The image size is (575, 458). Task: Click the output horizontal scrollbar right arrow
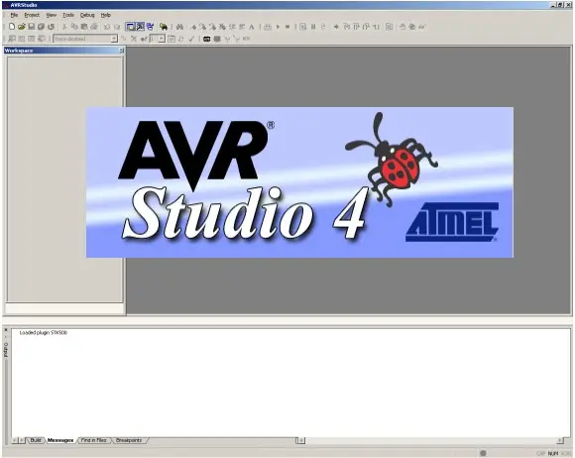tap(560, 440)
